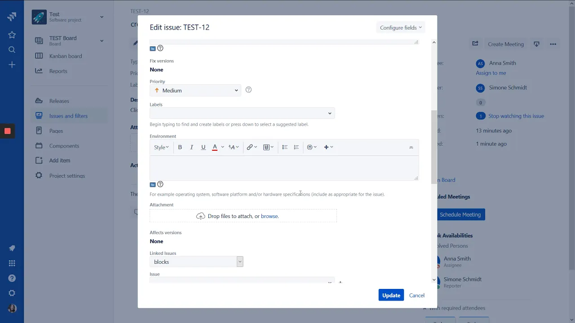Pick the red text color button

point(215,147)
